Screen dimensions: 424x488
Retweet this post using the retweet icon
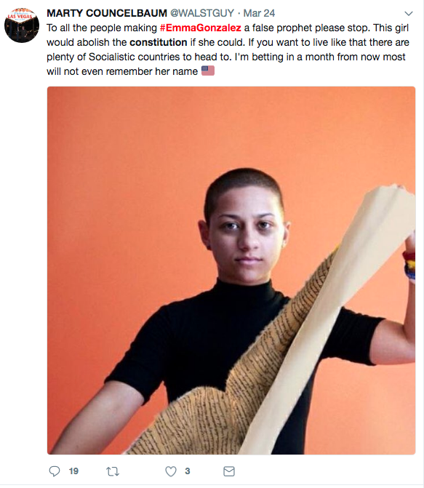(x=113, y=471)
